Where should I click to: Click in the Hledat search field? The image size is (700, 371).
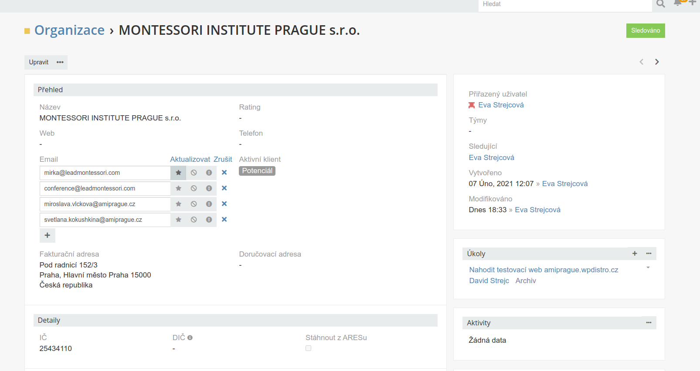(565, 4)
